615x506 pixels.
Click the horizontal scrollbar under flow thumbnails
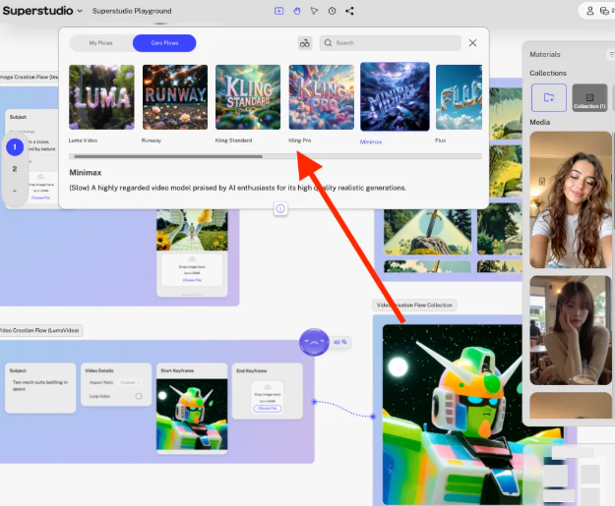pyautogui.click(x=167, y=156)
